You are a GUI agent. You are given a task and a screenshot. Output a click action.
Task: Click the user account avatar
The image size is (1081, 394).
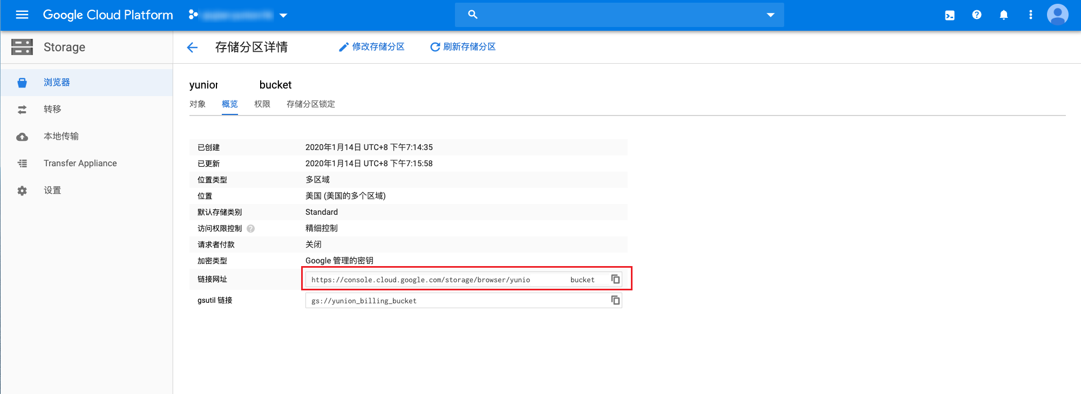coord(1057,15)
